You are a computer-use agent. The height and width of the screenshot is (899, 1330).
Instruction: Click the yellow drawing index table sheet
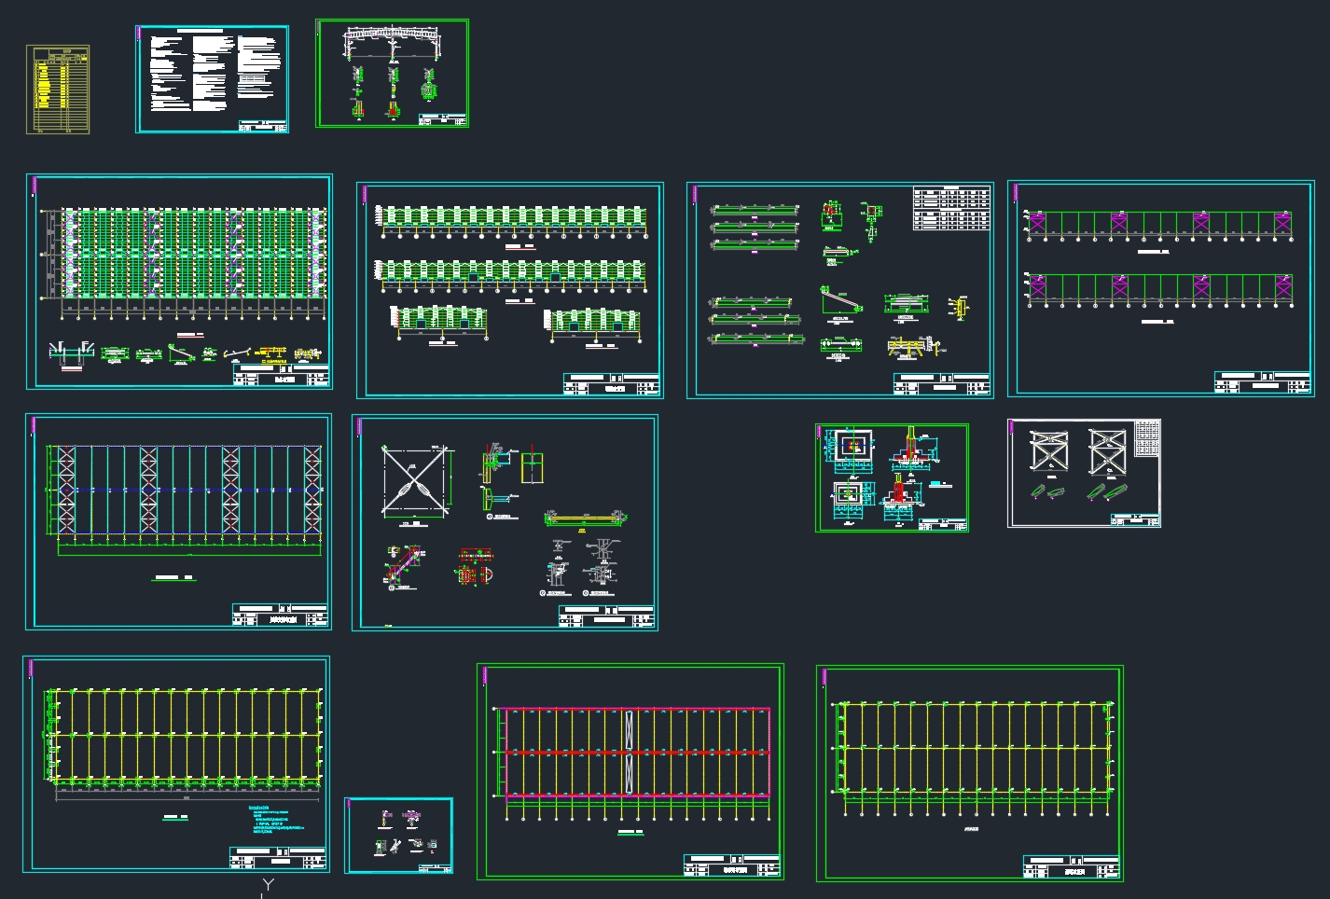[58, 90]
